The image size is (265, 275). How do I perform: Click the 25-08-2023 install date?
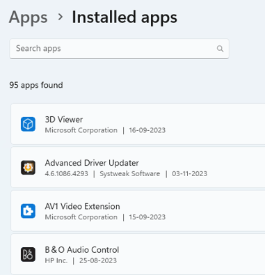pos(98,260)
